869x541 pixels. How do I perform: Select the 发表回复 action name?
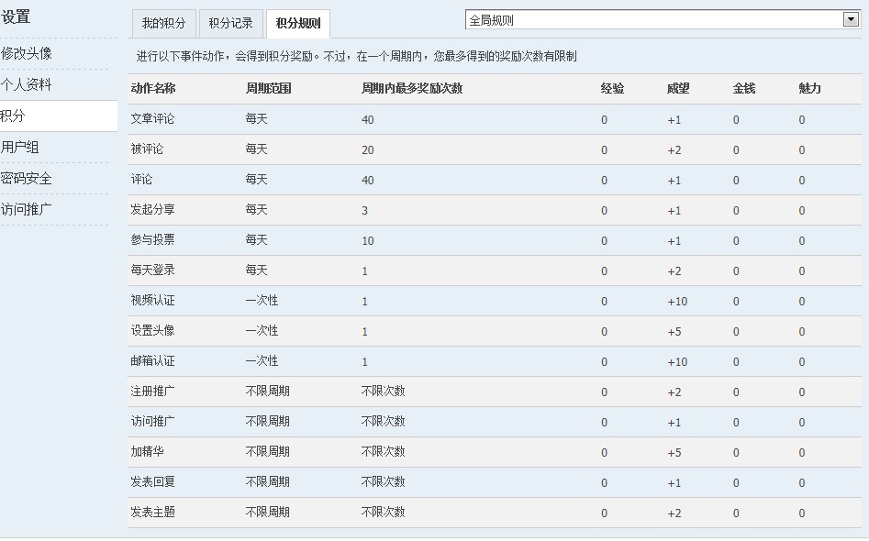pyautogui.click(x=152, y=482)
